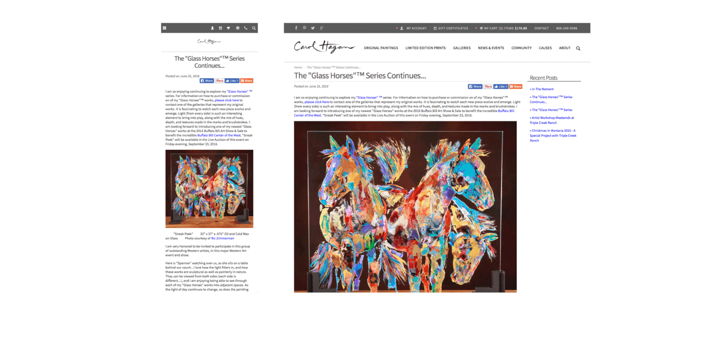Tap the mobile phone call icon
The height and width of the screenshot is (342, 727).
(246, 28)
